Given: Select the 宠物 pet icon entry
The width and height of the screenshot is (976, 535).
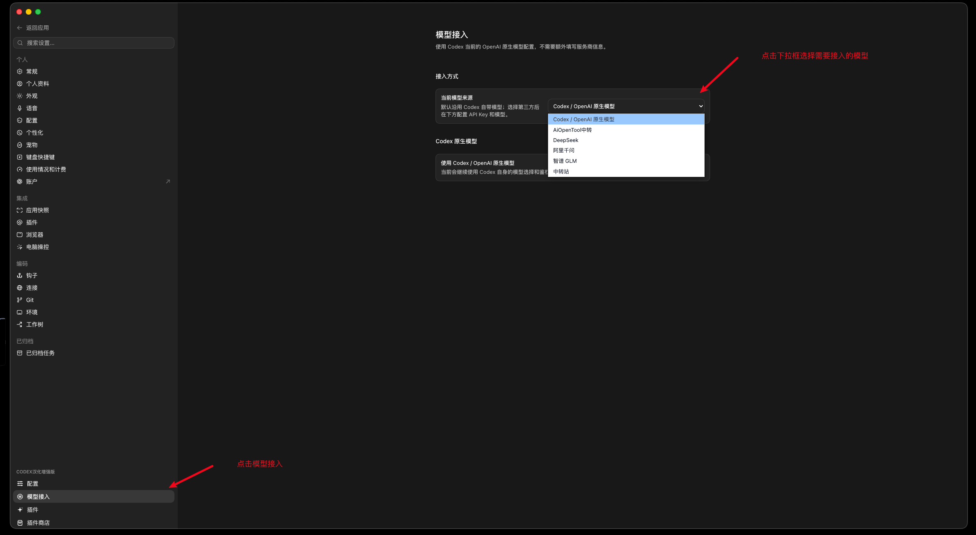Looking at the screenshot, I should [20, 145].
